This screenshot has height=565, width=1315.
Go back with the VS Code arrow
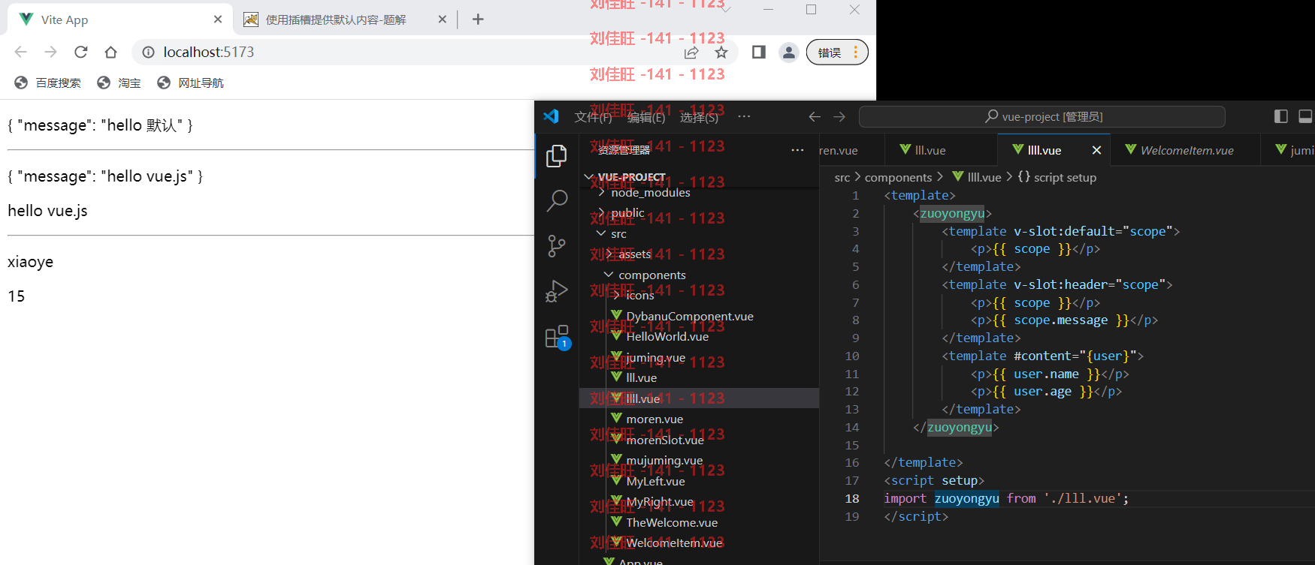pyautogui.click(x=815, y=116)
